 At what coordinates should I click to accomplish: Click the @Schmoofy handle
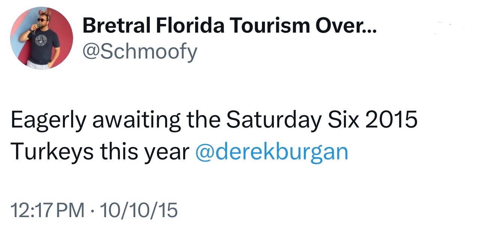point(139,52)
